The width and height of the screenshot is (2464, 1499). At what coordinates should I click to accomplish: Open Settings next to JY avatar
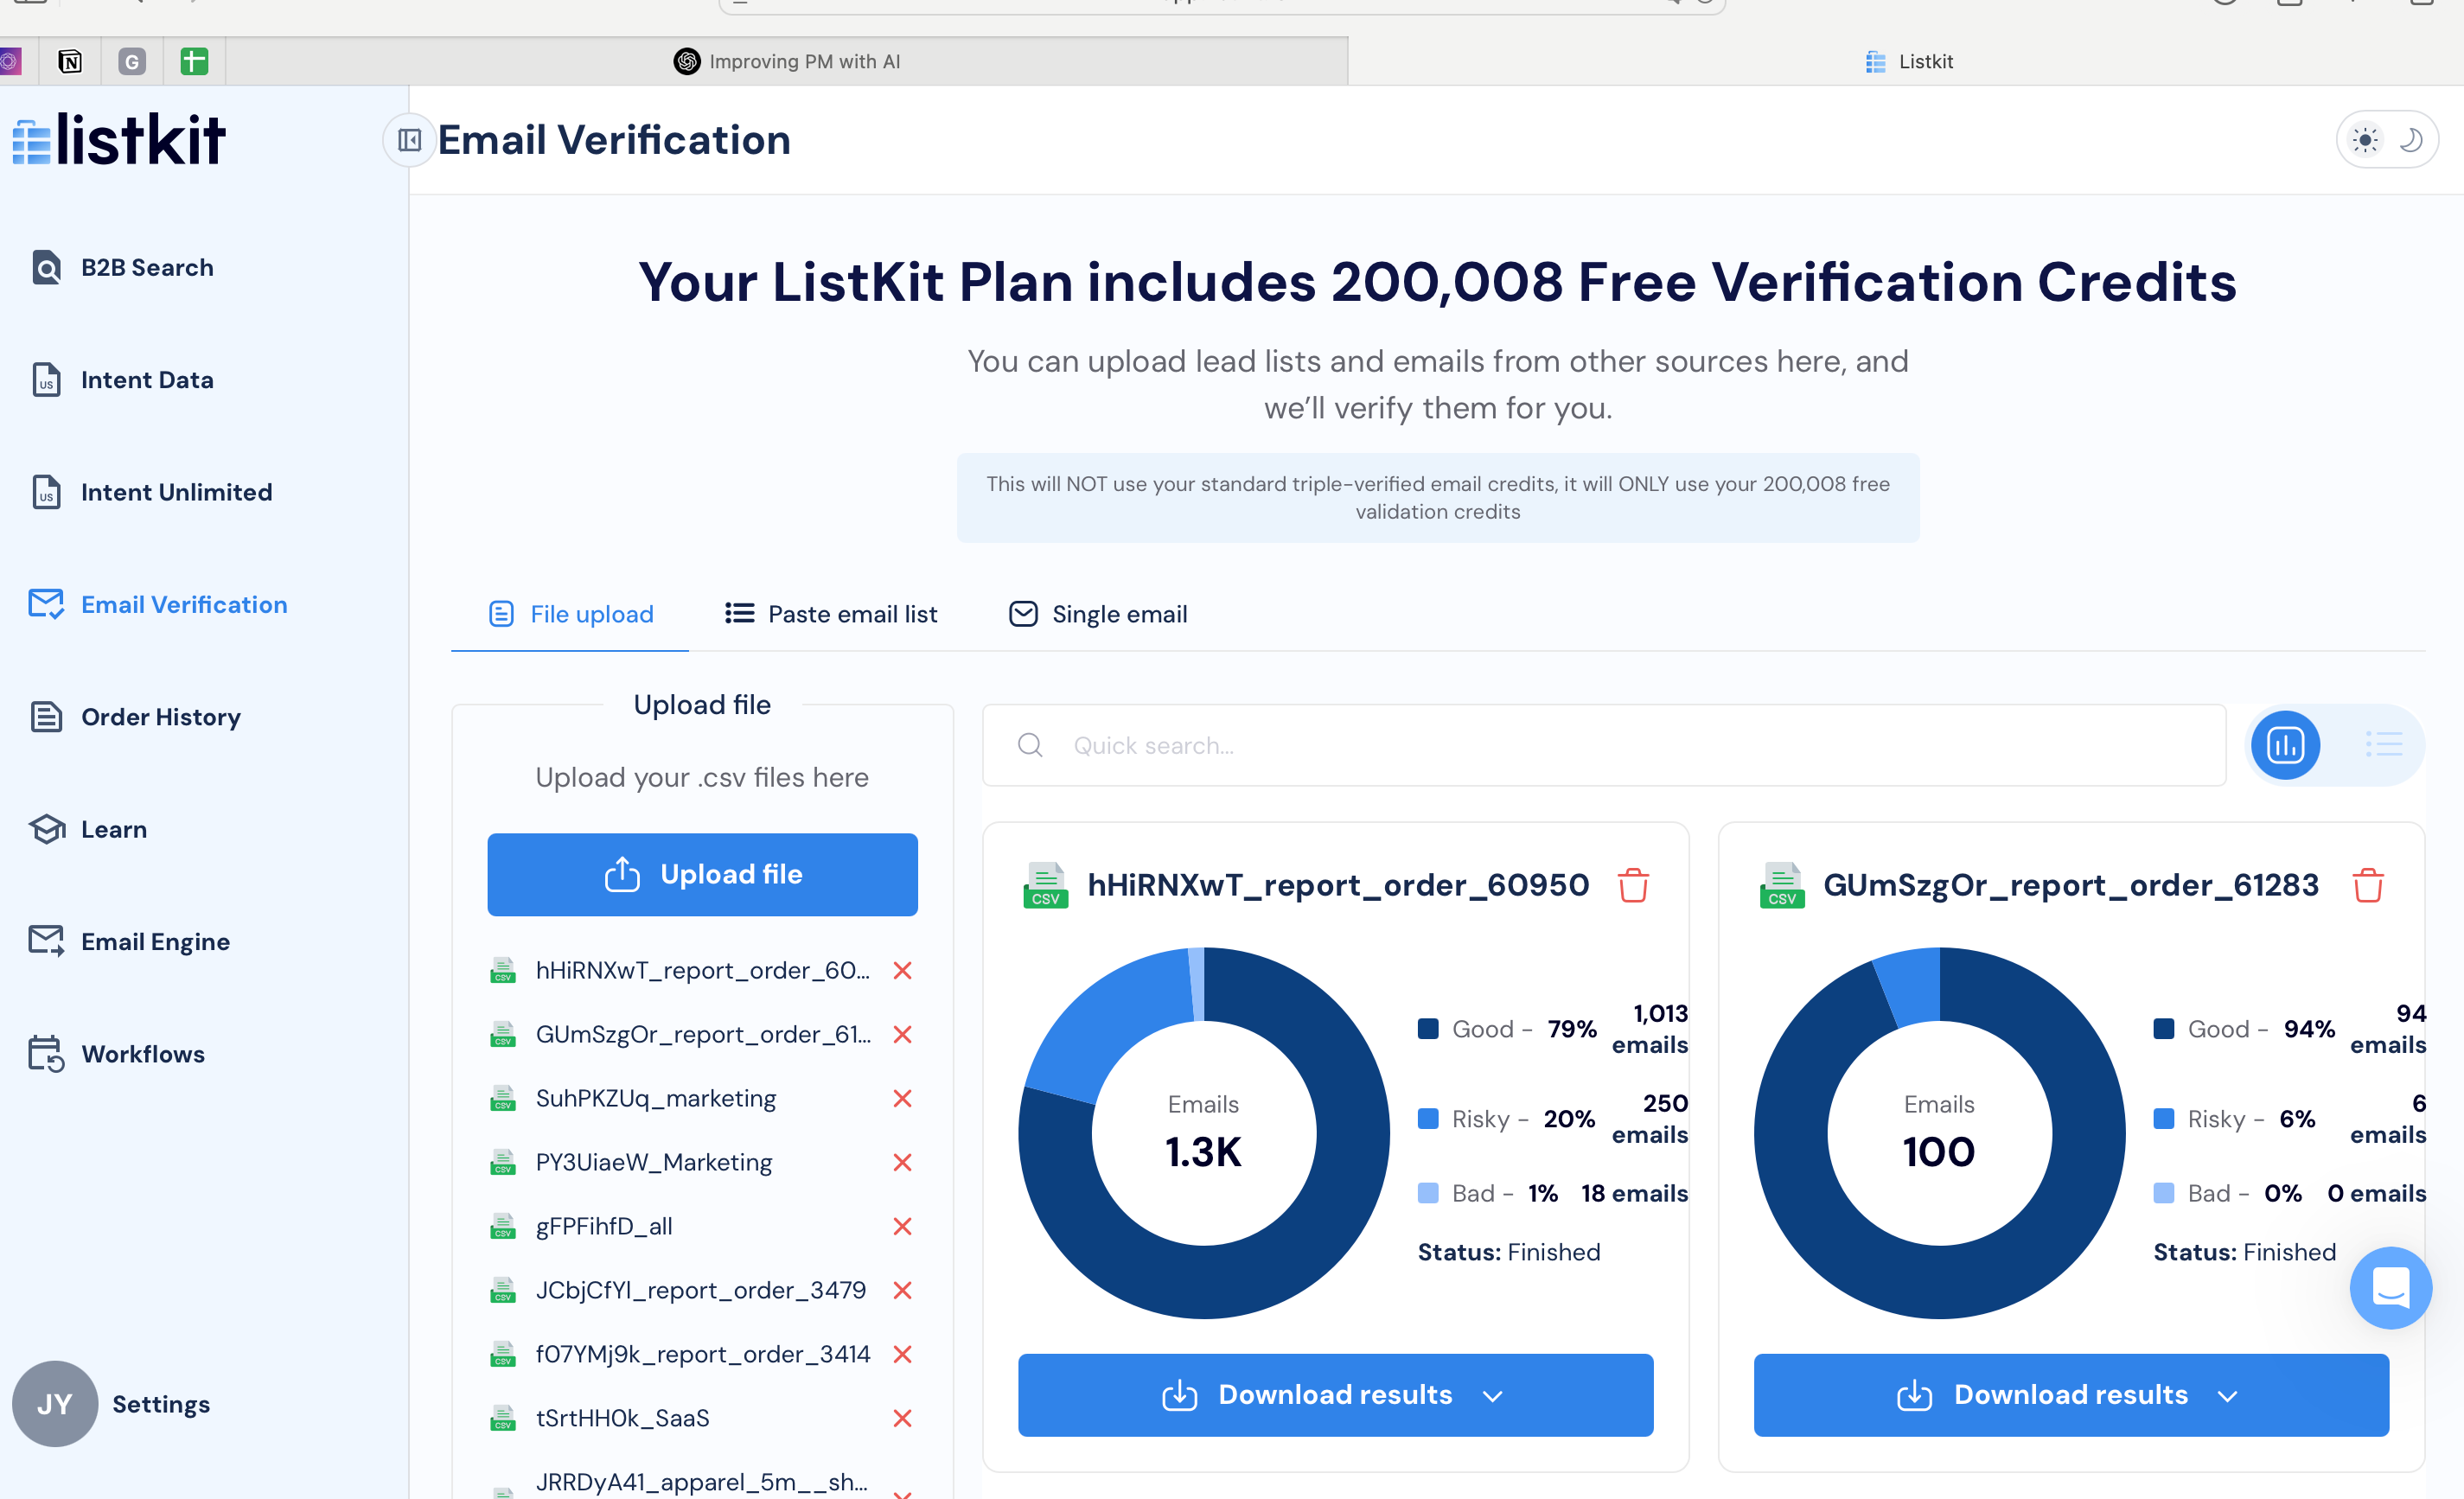(x=160, y=1404)
